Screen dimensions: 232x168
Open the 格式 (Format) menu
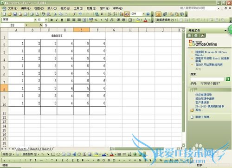pos(65,8)
